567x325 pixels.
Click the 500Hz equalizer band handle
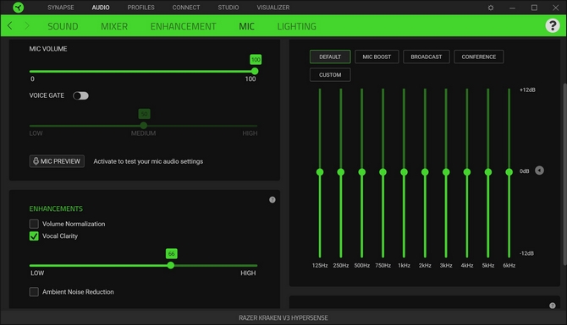361,172
